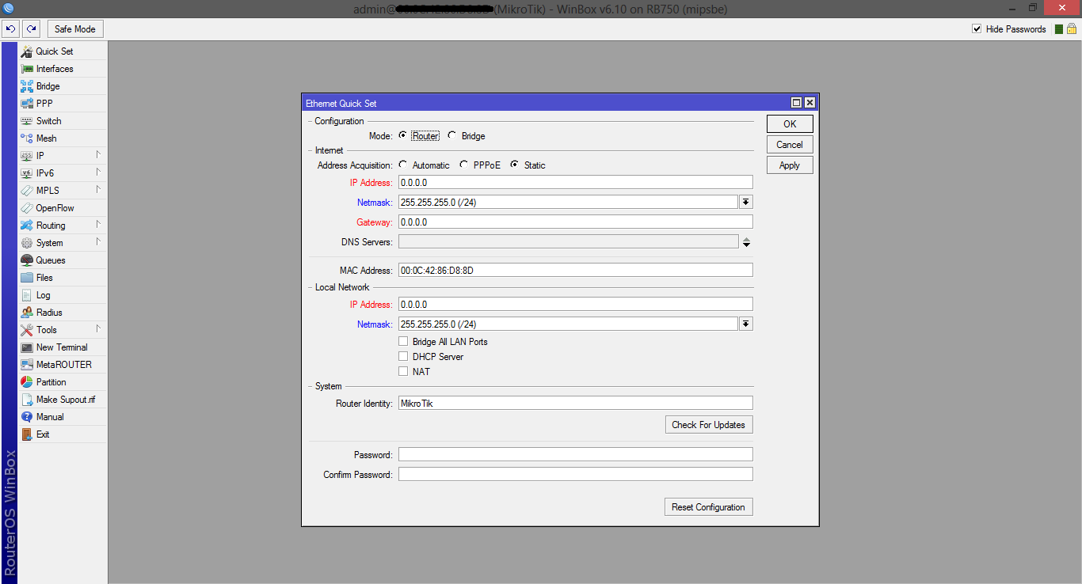Click the OpenFlow icon in the sidebar
Viewport: 1082px width, 584px height.
click(x=27, y=208)
